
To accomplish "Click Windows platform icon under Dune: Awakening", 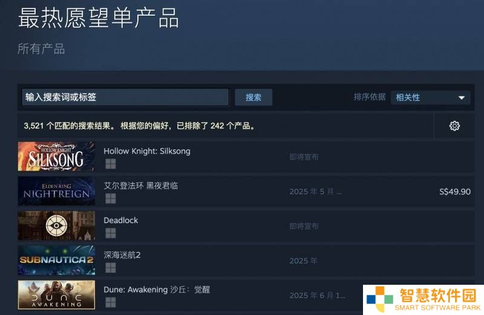I will [111, 302].
